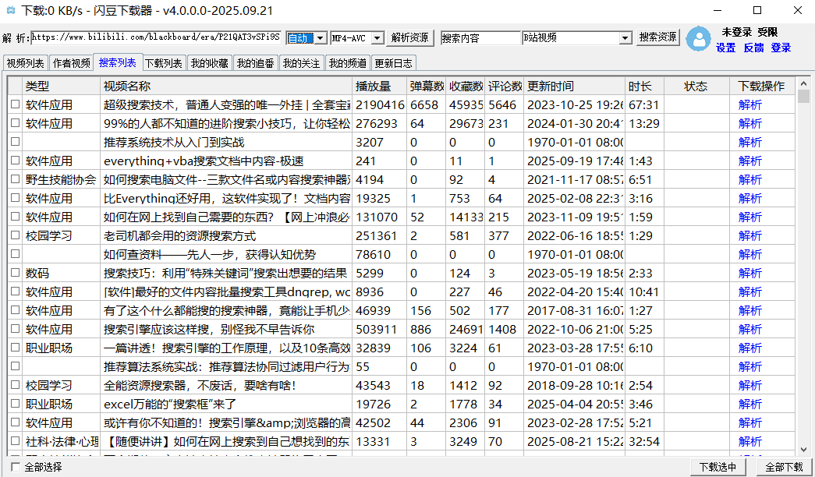Go to the 作者视频 tab
The width and height of the screenshot is (815, 477).
click(x=69, y=63)
